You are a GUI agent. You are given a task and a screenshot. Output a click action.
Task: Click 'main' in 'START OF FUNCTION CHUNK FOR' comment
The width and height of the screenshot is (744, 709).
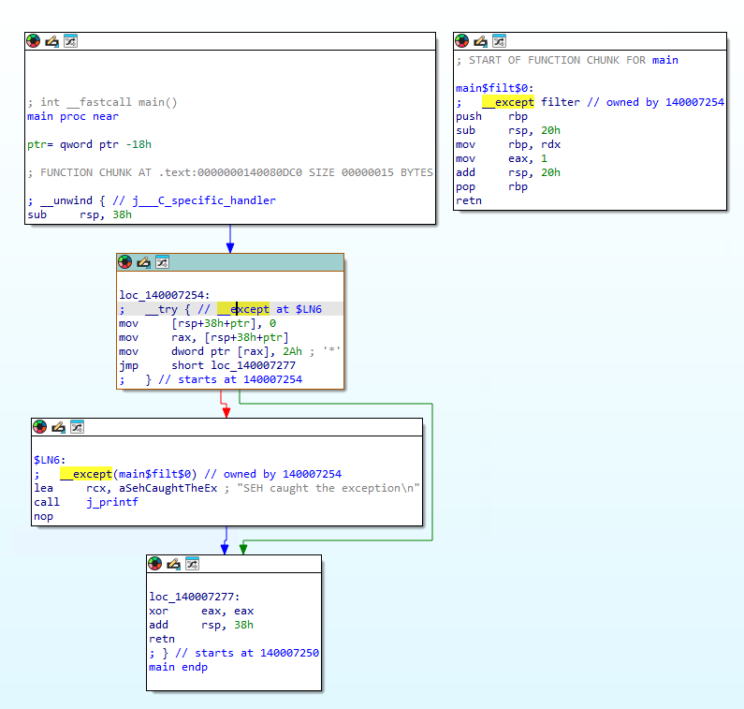(665, 60)
